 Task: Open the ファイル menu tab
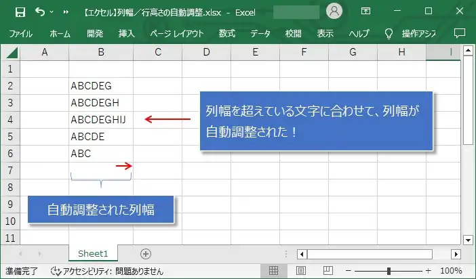(x=20, y=33)
